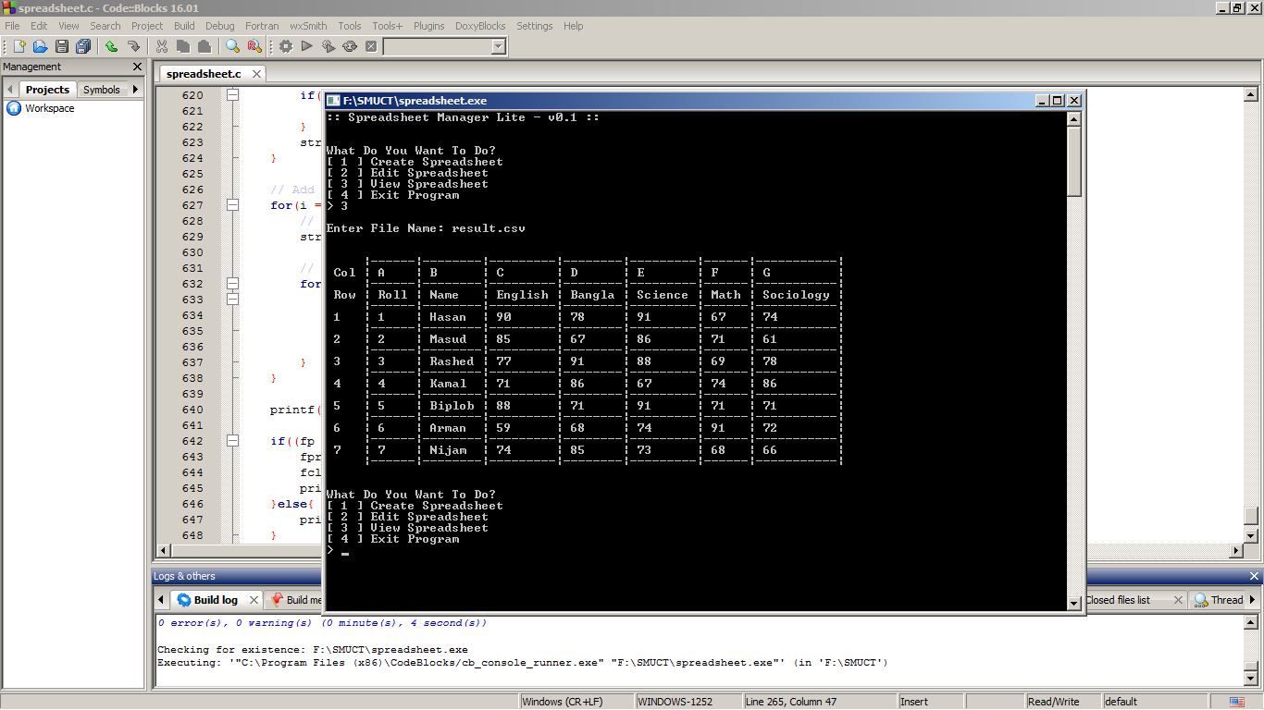This screenshot has height=710, width=1264.
Task: Open the build target dropdown
Action: click(x=499, y=46)
